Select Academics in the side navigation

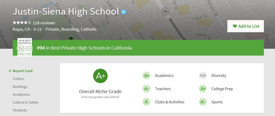[21, 94]
